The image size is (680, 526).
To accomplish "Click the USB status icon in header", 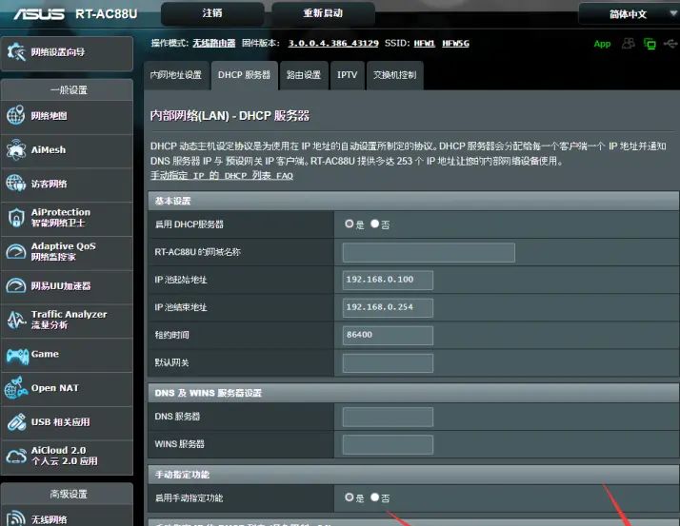I will 670,44.
